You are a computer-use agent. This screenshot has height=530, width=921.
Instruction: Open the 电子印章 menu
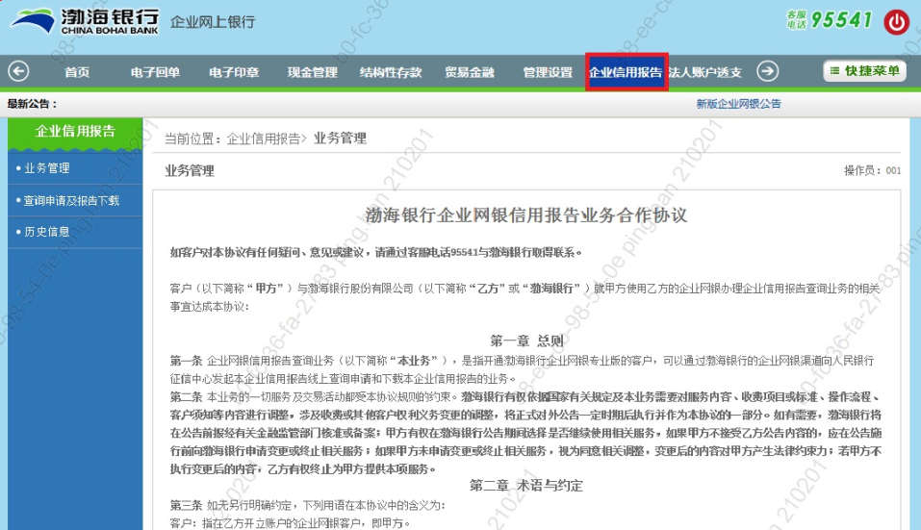(x=233, y=72)
